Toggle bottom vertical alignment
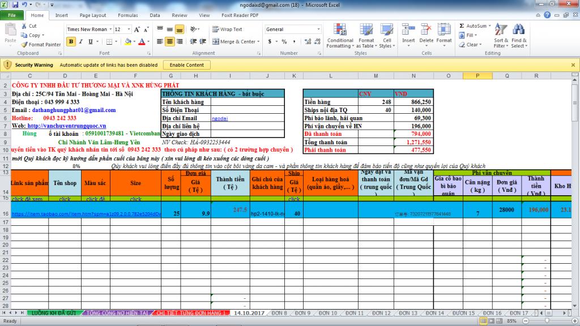 pos(180,29)
